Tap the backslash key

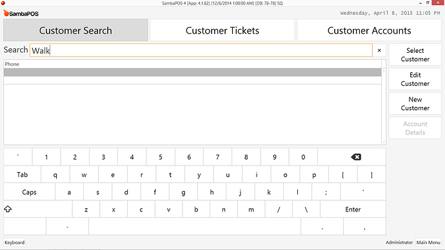(x=306, y=209)
